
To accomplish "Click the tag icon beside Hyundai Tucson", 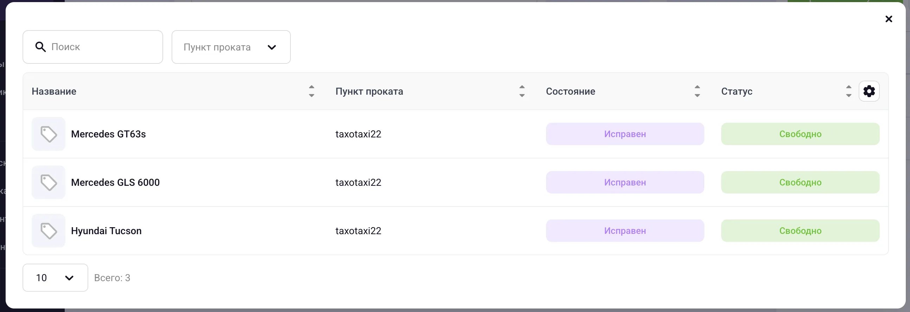I will (49, 231).
